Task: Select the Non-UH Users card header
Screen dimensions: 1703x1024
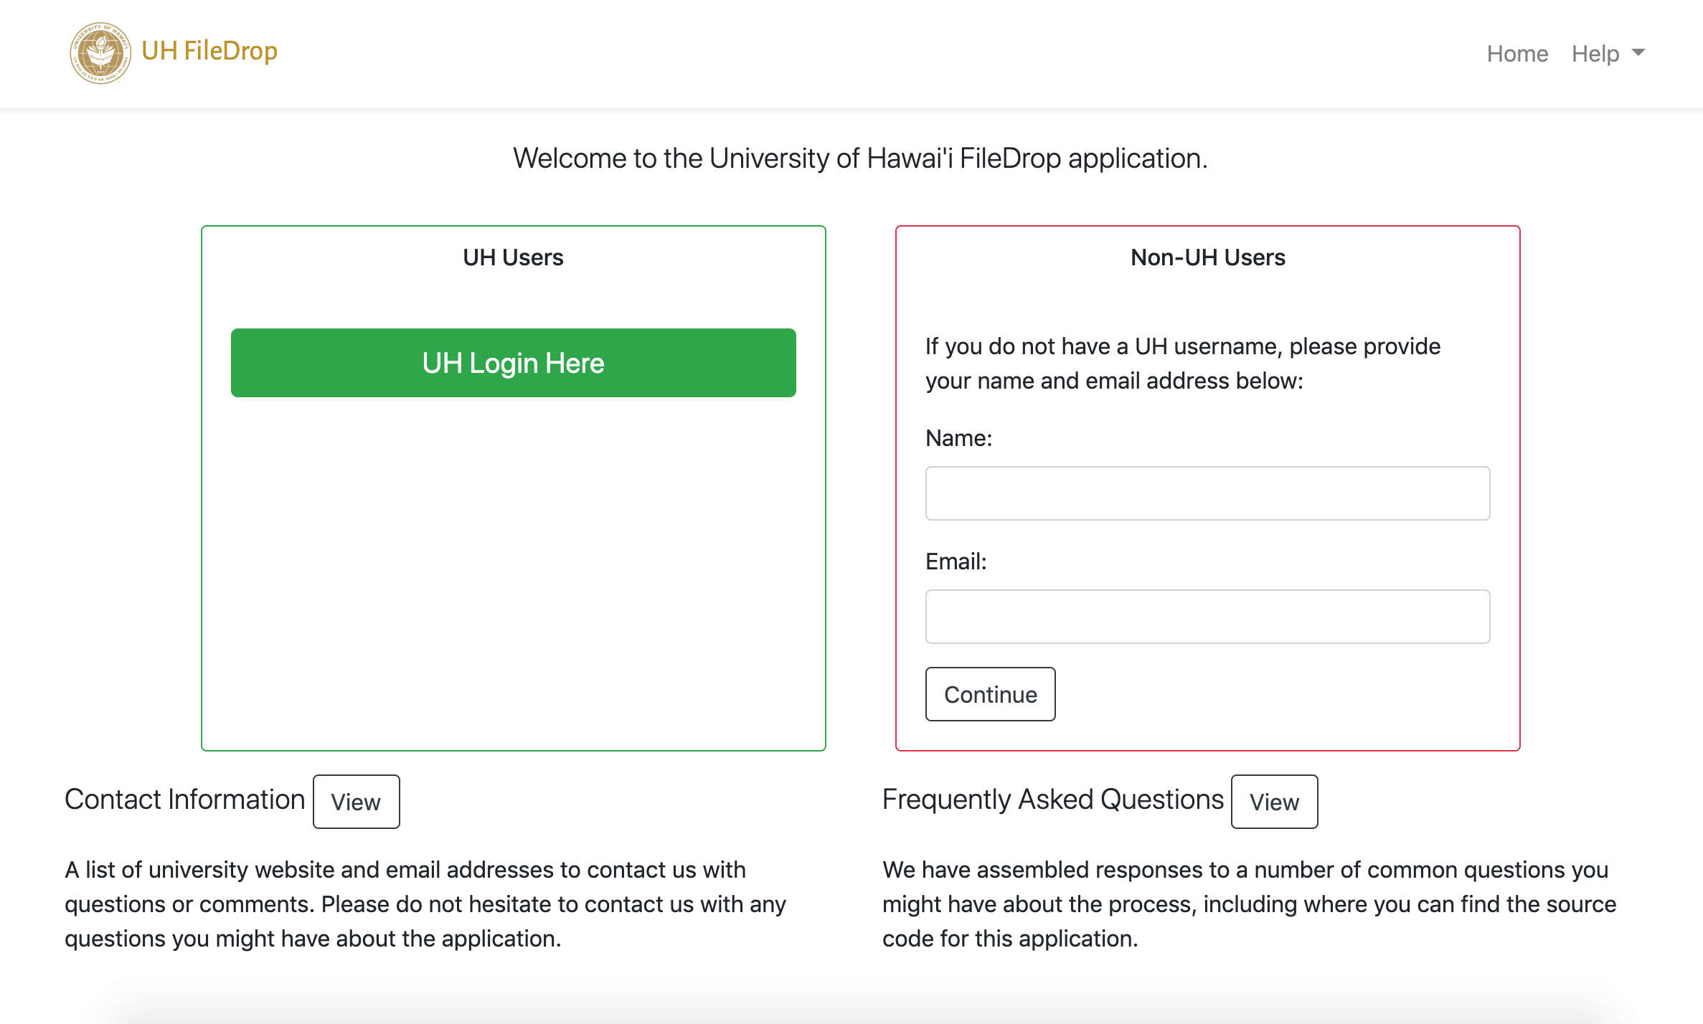Action: [1208, 257]
